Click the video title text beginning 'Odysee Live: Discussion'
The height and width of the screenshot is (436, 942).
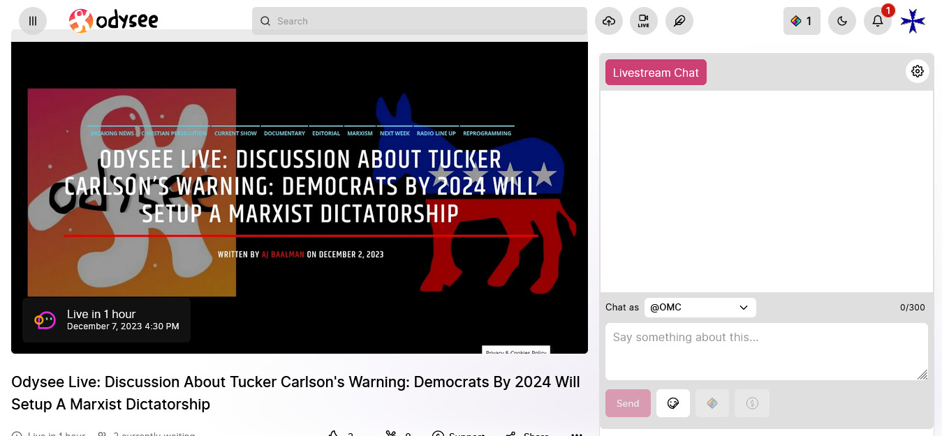click(x=295, y=393)
